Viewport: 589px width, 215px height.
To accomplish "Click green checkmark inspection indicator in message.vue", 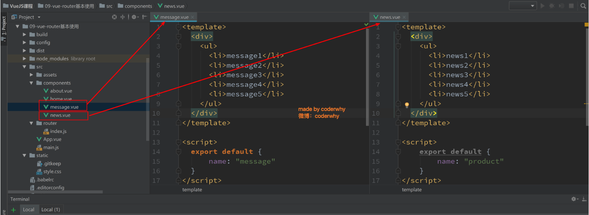I will click(x=366, y=25).
